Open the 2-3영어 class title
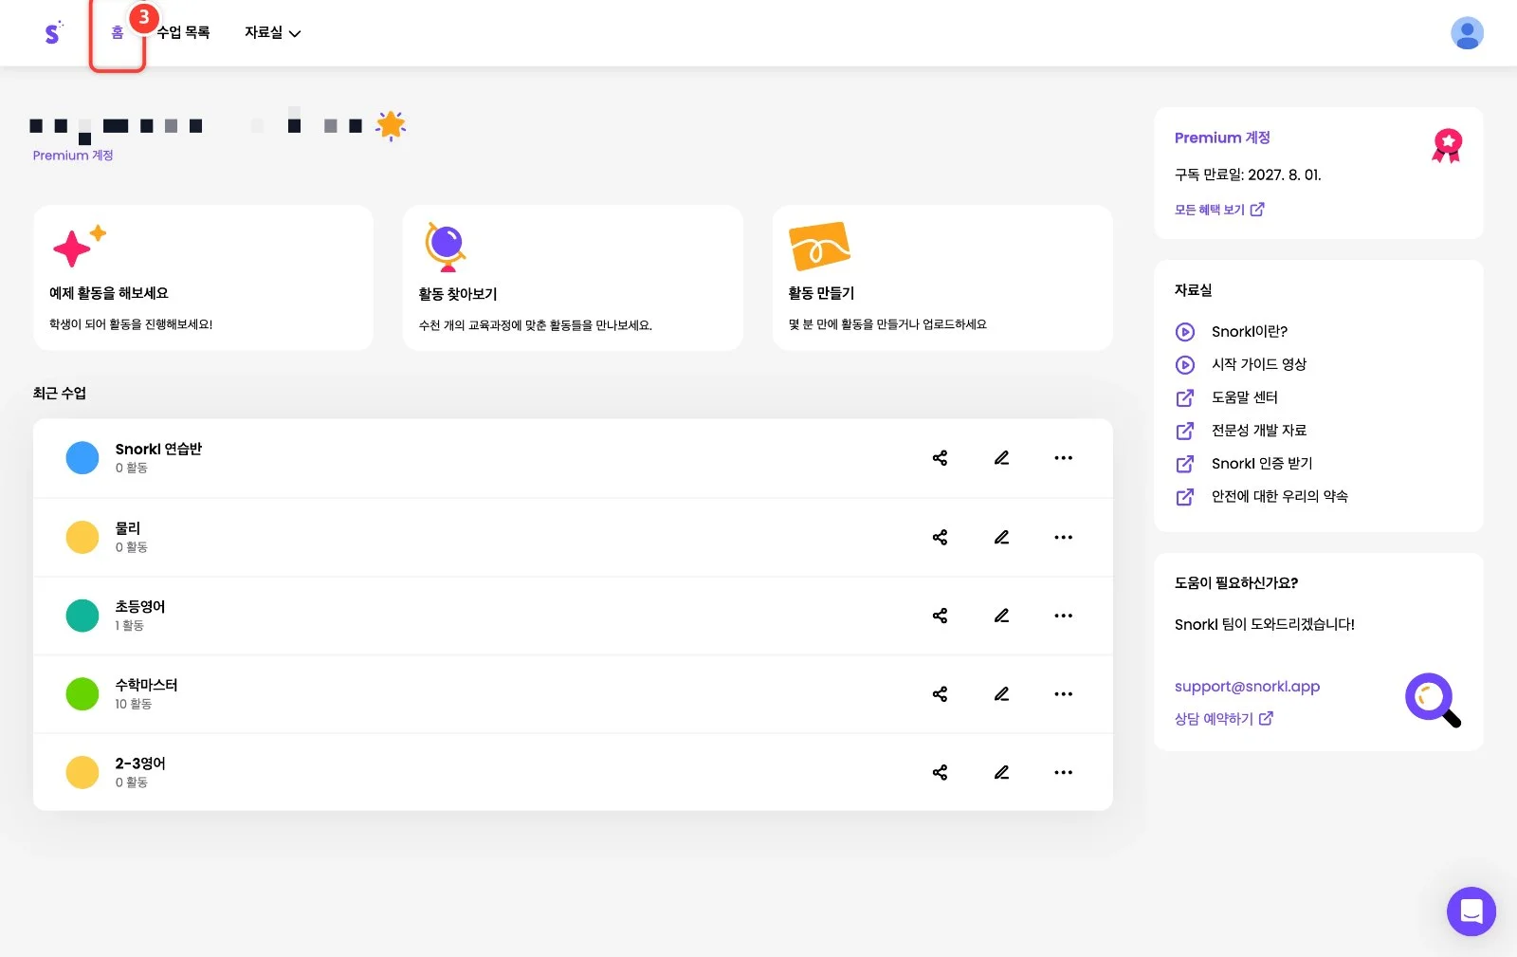 point(140,764)
